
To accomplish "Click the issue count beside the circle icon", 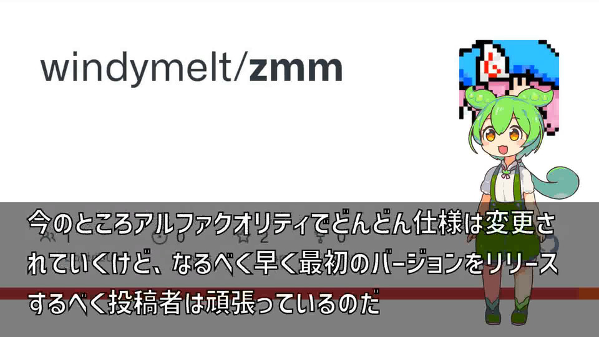I will click(180, 239).
